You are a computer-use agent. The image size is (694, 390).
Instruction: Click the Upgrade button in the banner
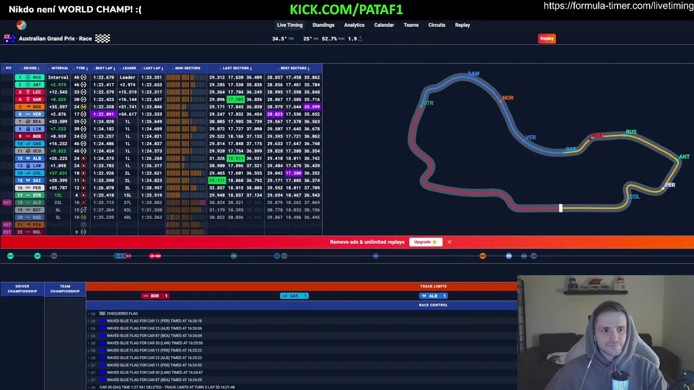[x=426, y=242]
